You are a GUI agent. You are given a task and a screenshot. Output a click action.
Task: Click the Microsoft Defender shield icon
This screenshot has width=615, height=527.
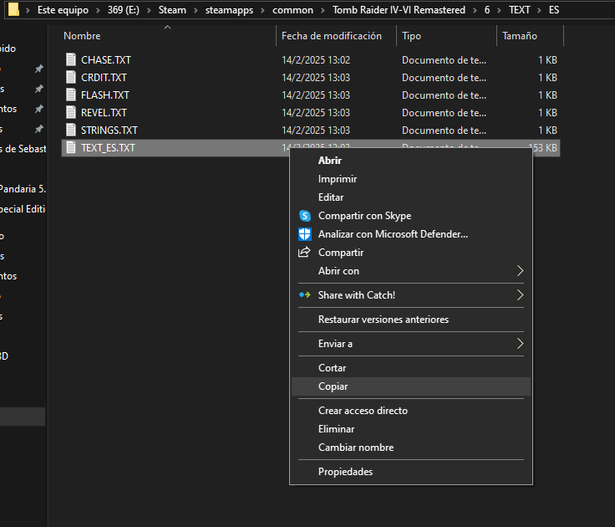[304, 234]
